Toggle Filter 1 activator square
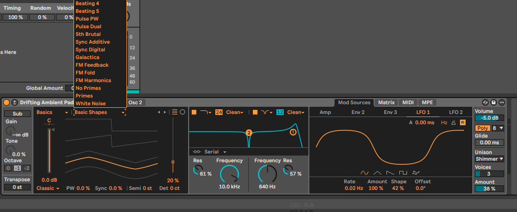The width and height of the screenshot is (517, 212). click(194, 112)
